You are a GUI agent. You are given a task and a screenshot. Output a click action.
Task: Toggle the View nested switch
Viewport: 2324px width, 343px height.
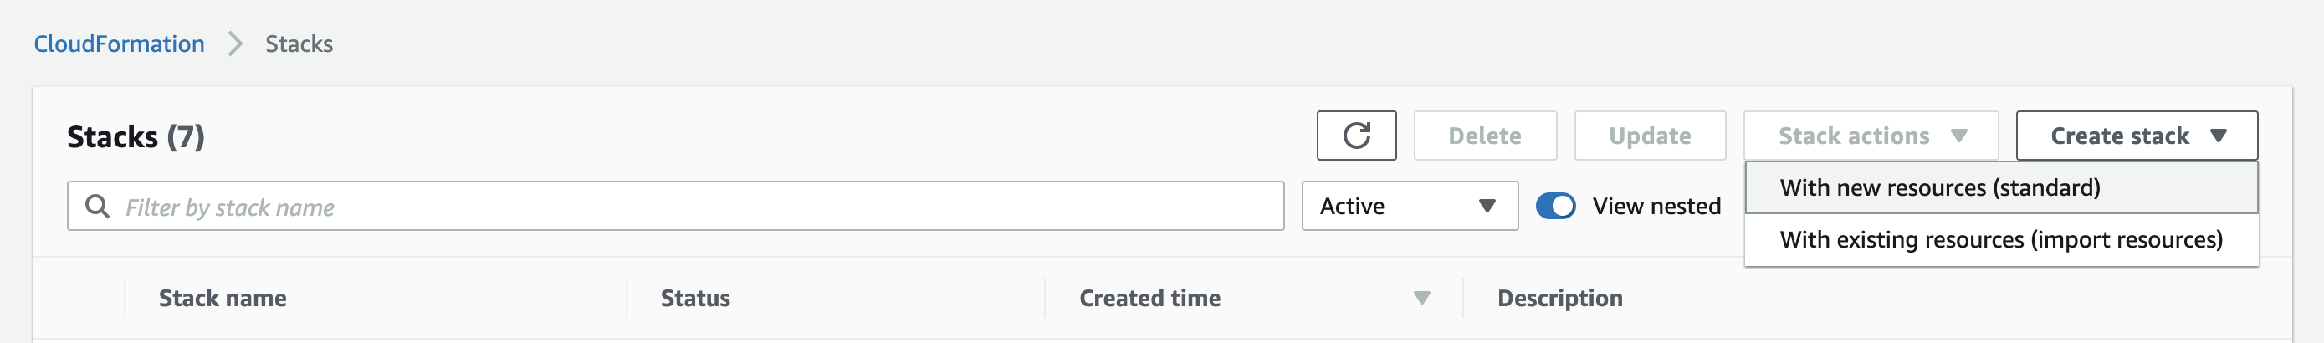1555,207
